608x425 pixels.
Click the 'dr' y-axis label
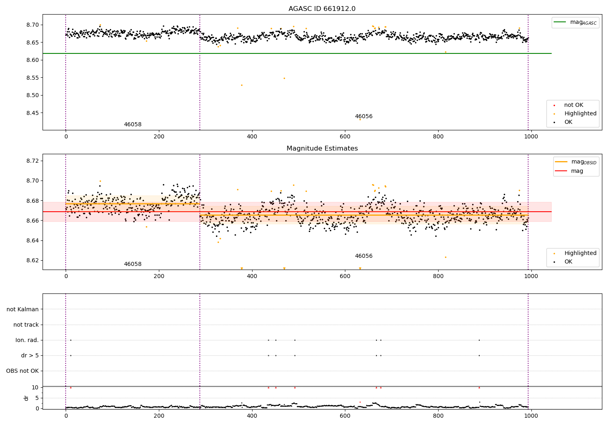(26, 398)
